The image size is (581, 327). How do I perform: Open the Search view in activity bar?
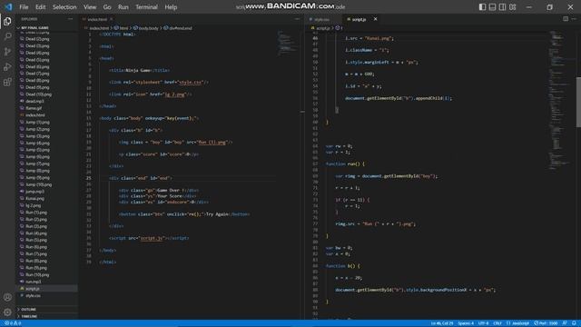tap(7, 36)
